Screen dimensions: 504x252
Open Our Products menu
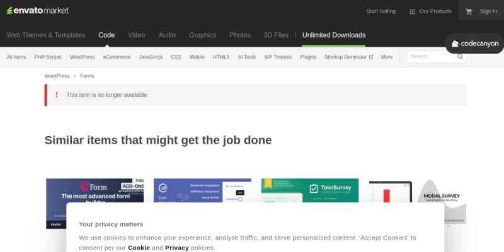pos(435,11)
